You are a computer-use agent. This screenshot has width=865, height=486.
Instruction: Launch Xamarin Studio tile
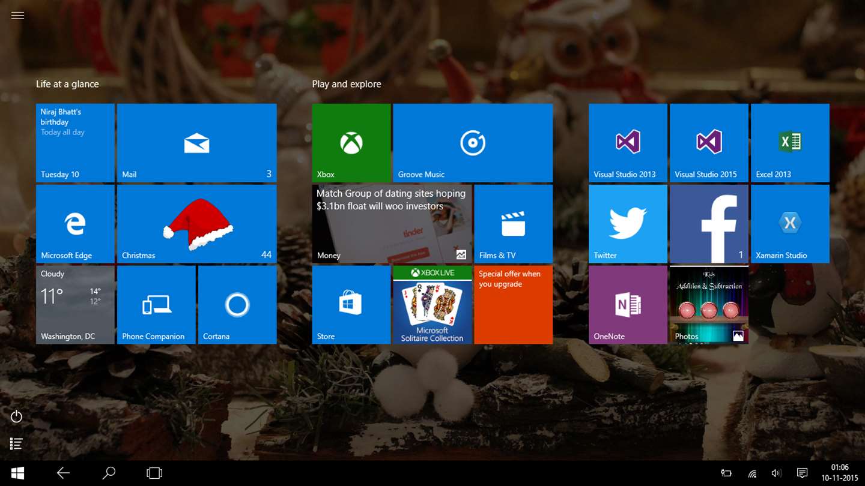coord(790,224)
